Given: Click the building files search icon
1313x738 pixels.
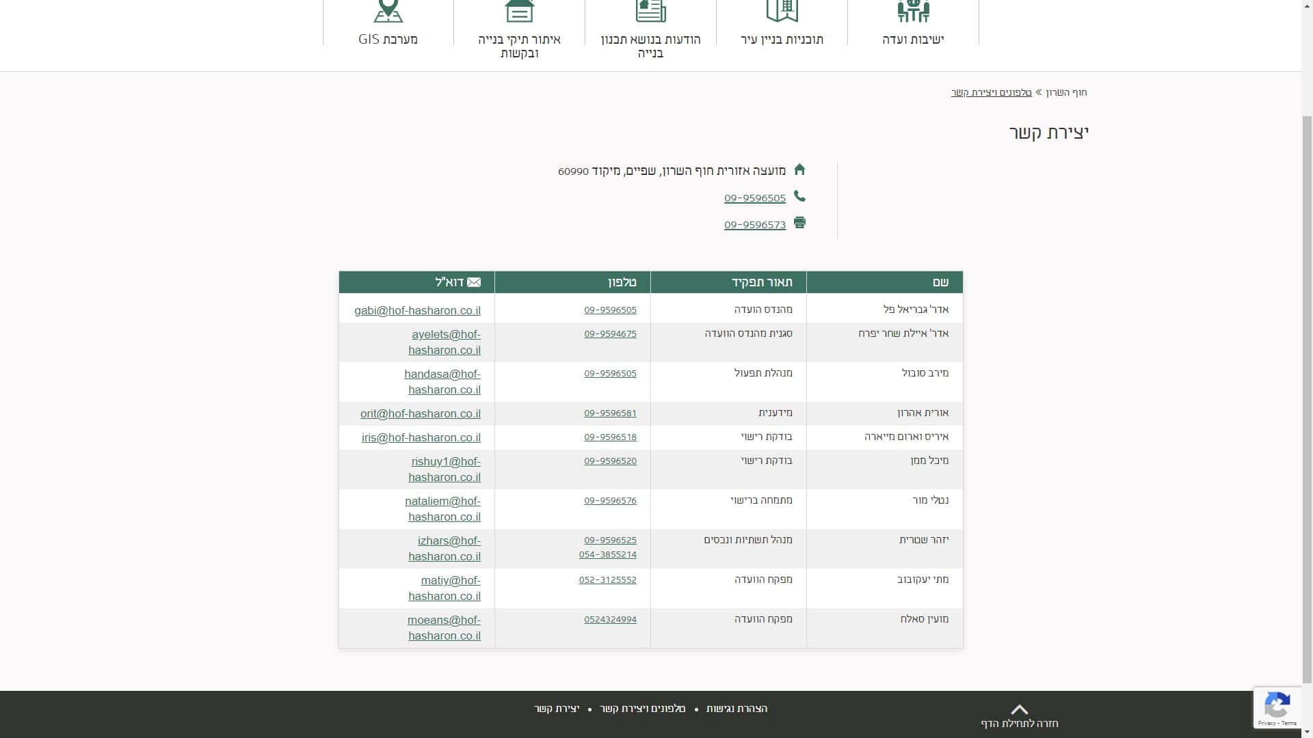Looking at the screenshot, I should coord(519,10).
